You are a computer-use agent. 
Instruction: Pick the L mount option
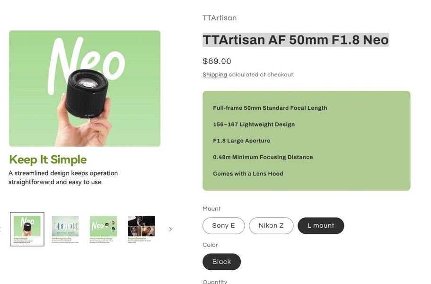(x=321, y=226)
